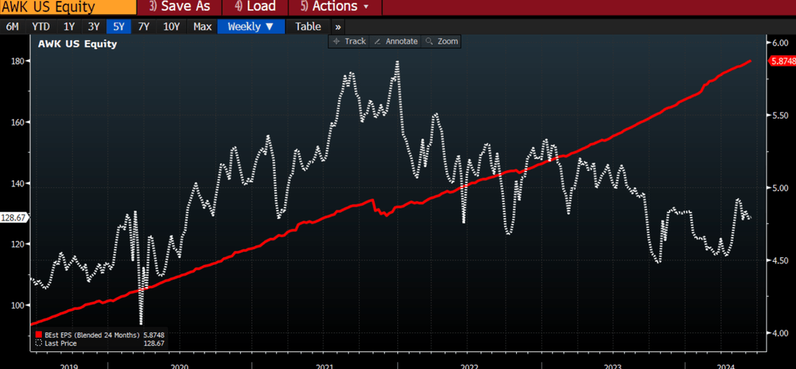Screen dimensions: 796x369
Task: Open the Weekly periodicity dropdown
Action: (x=250, y=26)
